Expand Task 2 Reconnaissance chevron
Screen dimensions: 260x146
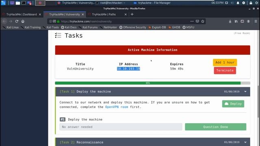[245, 142]
